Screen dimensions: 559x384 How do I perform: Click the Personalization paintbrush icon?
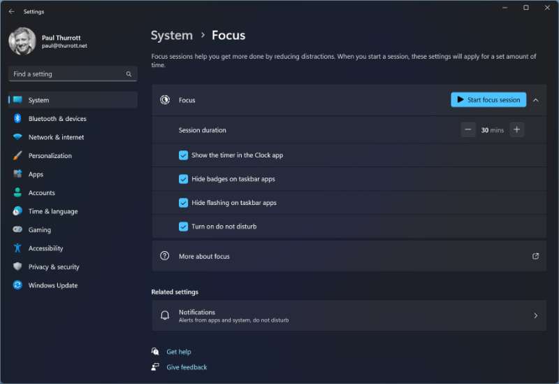point(17,156)
